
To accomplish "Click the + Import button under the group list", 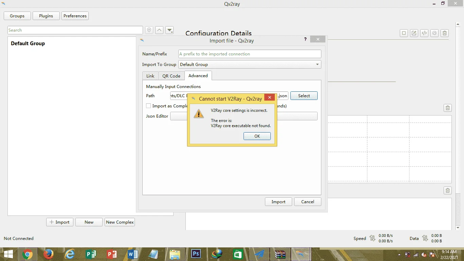I will [60, 222].
